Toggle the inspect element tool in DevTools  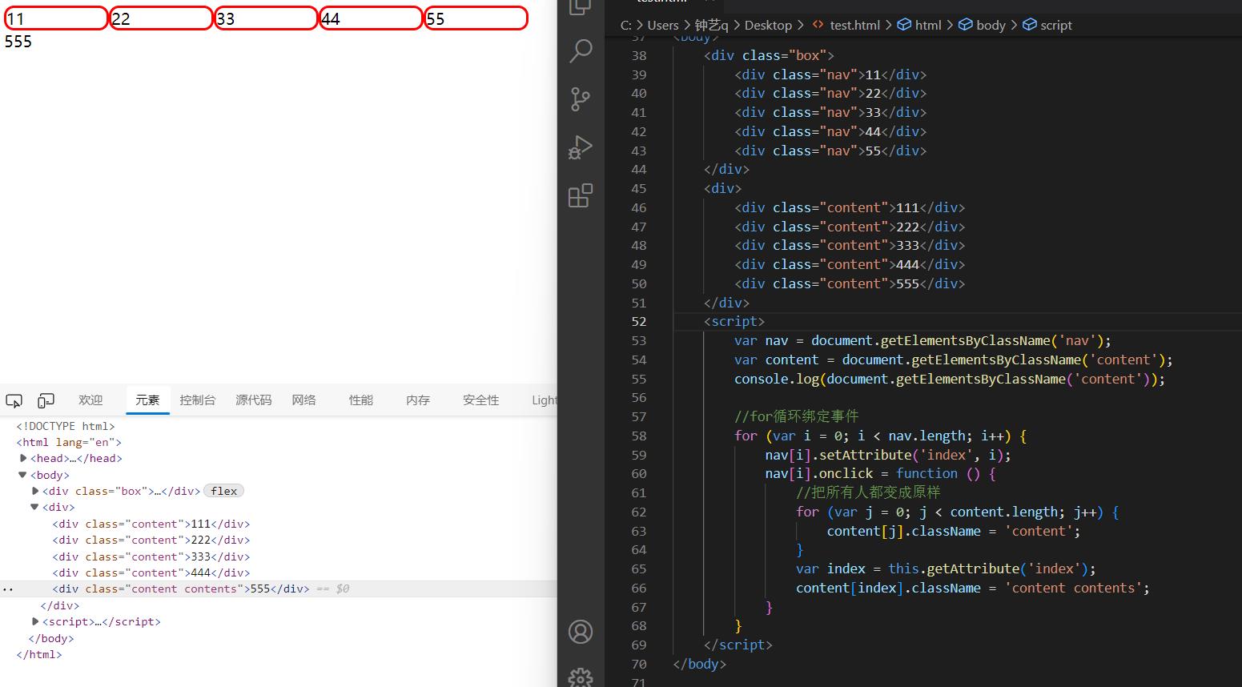14,400
